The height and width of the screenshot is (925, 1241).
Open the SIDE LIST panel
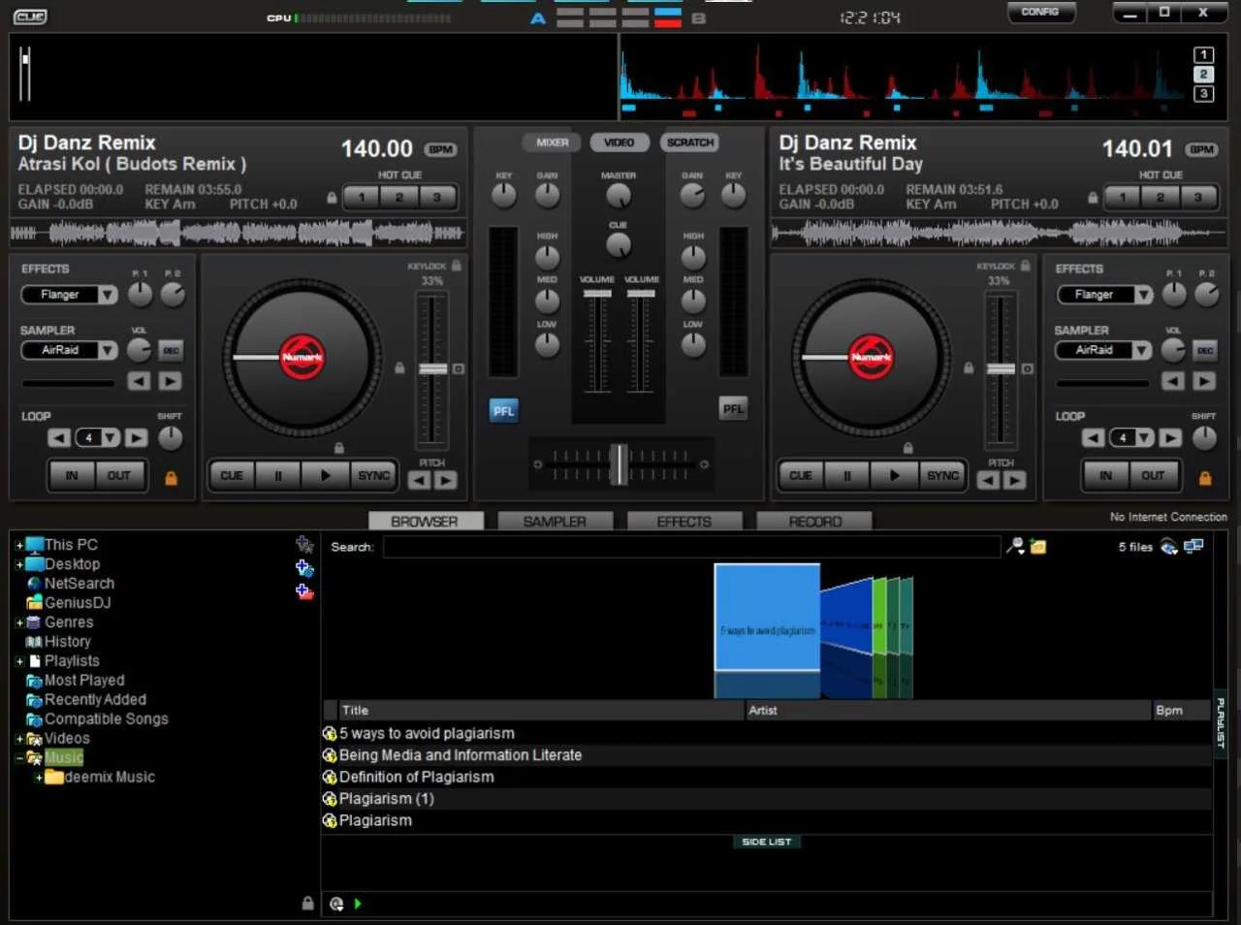click(x=767, y=842)
